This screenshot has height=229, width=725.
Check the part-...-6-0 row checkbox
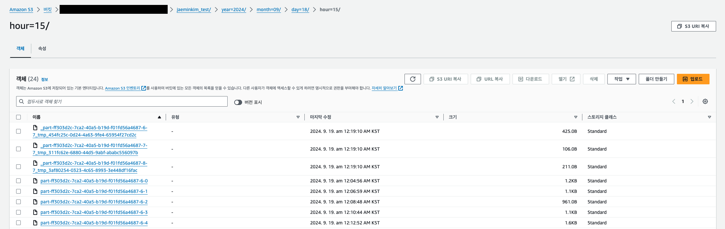(18, 181)
